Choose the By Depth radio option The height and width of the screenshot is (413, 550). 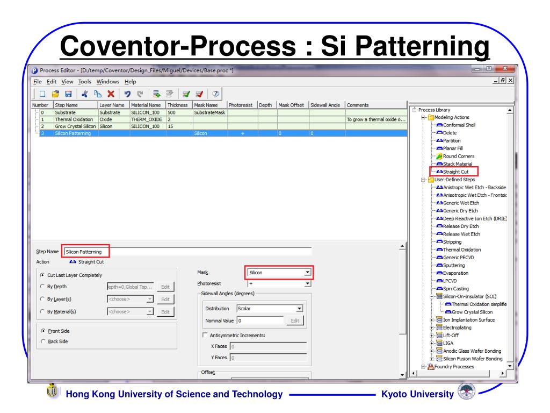pos(42,287)
